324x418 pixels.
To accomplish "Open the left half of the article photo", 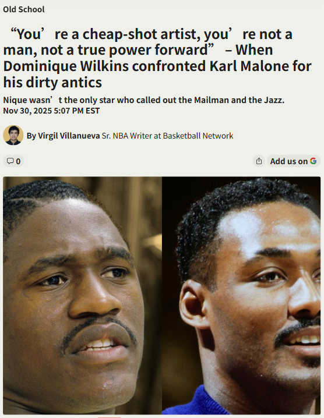I will click(83, 295).
